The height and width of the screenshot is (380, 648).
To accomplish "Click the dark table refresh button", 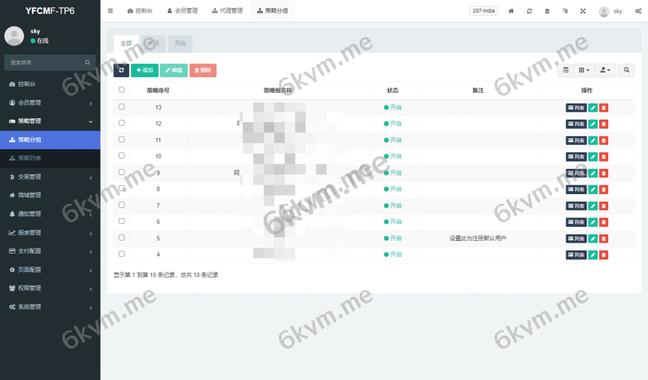I will click(121, 70).
